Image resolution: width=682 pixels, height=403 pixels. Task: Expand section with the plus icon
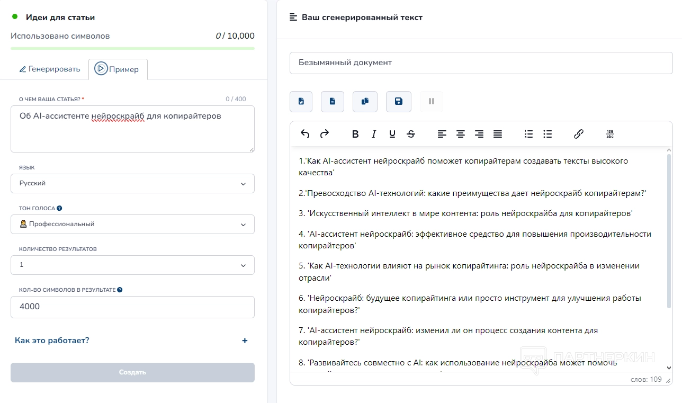(x=245, y=341)
